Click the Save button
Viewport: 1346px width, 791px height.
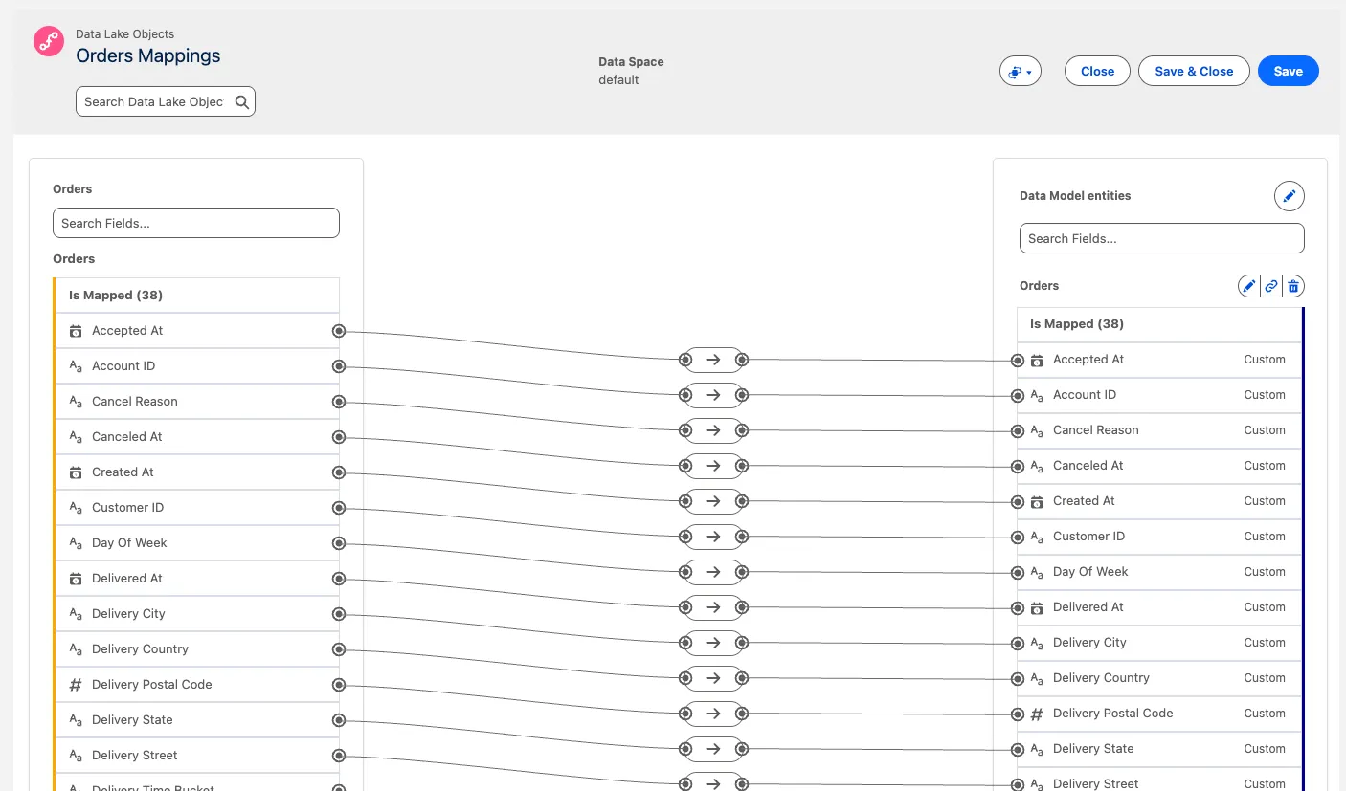tap(1288, 72)
